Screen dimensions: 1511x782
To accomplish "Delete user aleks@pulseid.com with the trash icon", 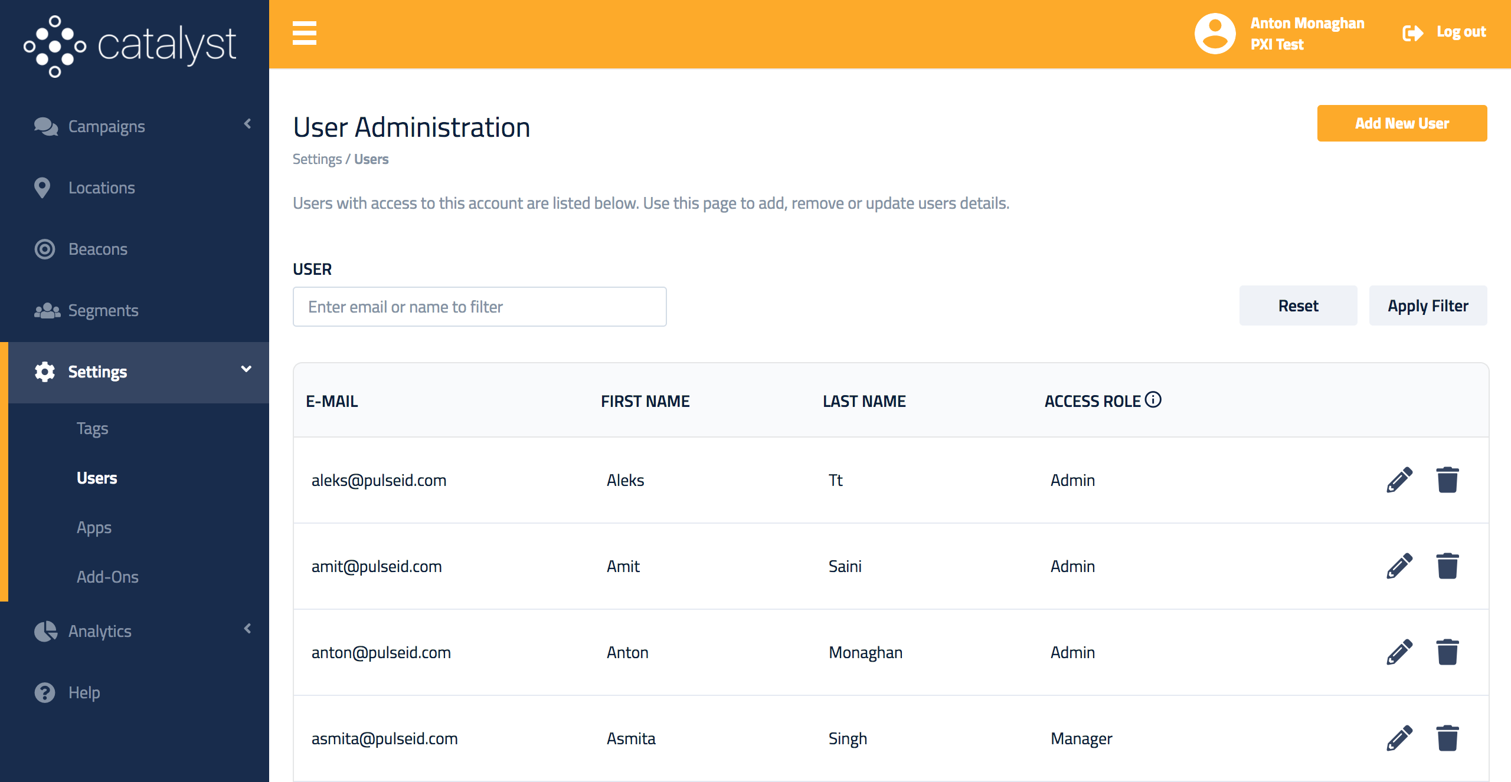I will pos(1447,480).
